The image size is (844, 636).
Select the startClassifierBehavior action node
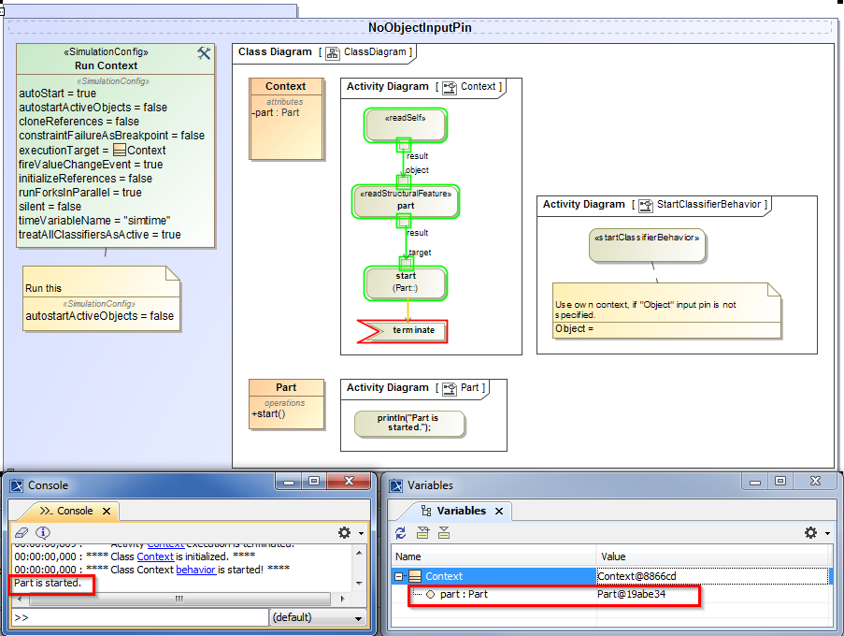pyautogui.click(x=647, y=245)
